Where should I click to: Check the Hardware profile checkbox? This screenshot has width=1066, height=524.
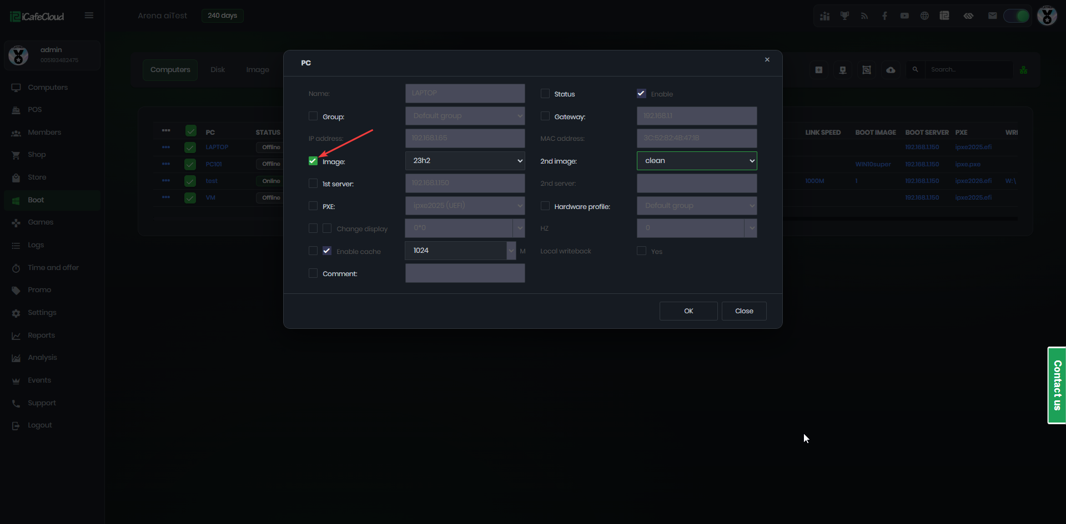(x=545, y=206)
